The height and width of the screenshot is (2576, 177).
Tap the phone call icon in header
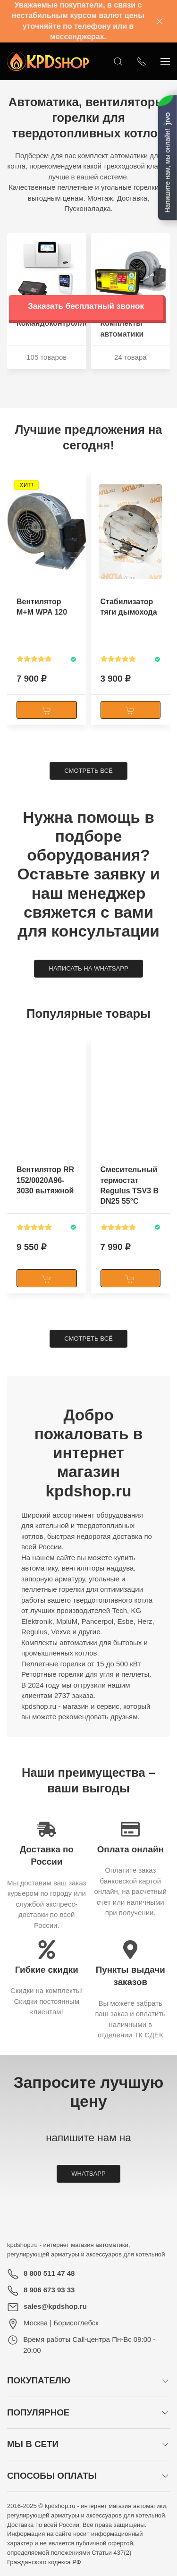(141, 62)
